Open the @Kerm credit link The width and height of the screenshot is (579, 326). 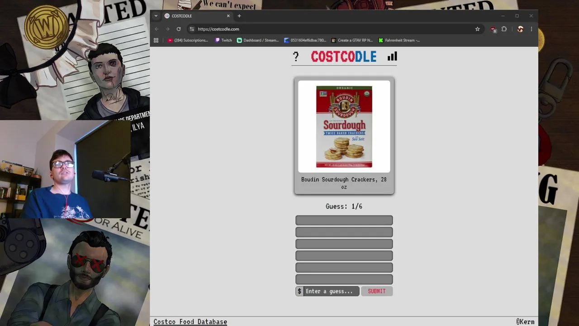pyautogui.click(x=525, y=322)
